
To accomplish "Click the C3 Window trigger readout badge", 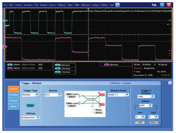I will click(107, 65).
